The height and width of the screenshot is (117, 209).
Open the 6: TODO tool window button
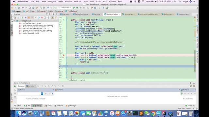[48, 106]
